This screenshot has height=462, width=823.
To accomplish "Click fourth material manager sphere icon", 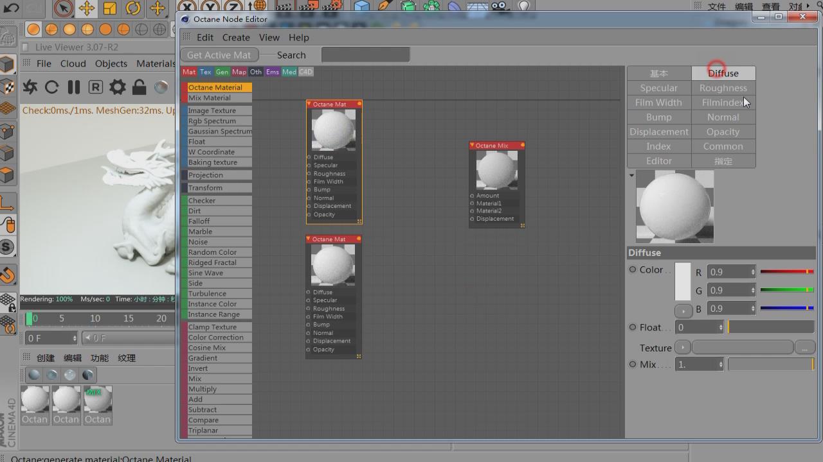I will [88, 374].
